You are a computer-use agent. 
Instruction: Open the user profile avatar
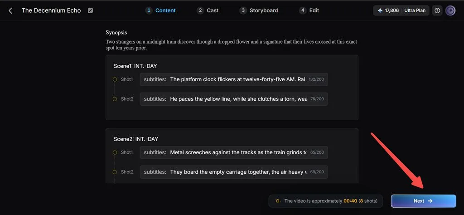coord(450,10)
